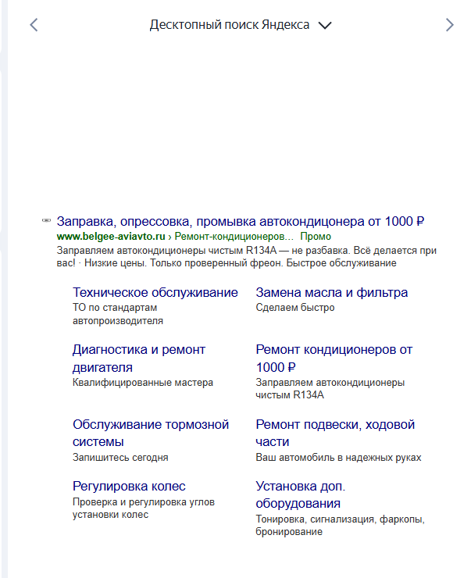Open the Ремонт кондиционеров от 1000 ₽ sitelink
This screenshot has width=471, height=578.
tap(334, 359)
